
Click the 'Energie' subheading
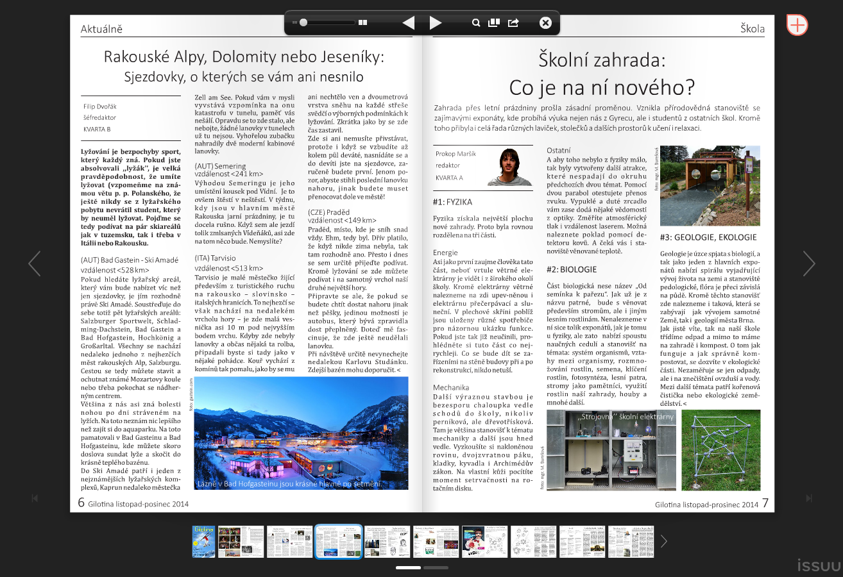click(445, 253)
